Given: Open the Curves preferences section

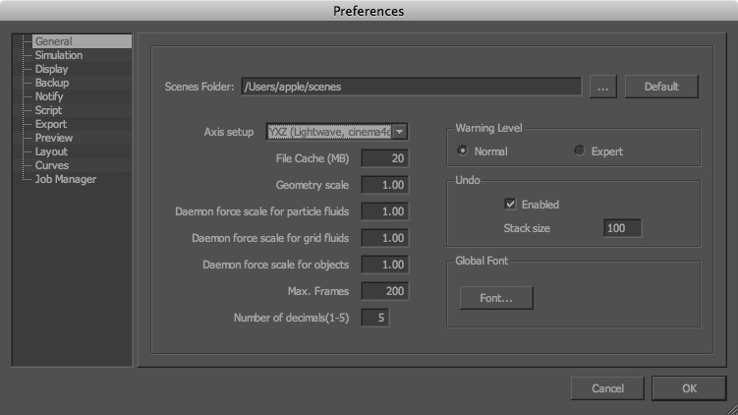Looking at the screenshot, I should [52, 165].
